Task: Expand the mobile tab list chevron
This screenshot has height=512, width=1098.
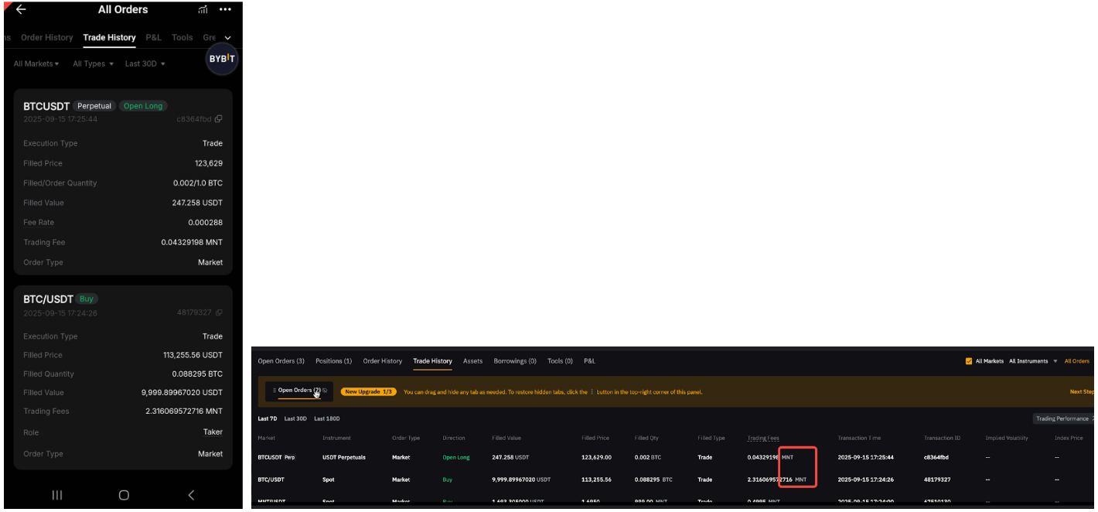Action: click(x=228, y=38)
